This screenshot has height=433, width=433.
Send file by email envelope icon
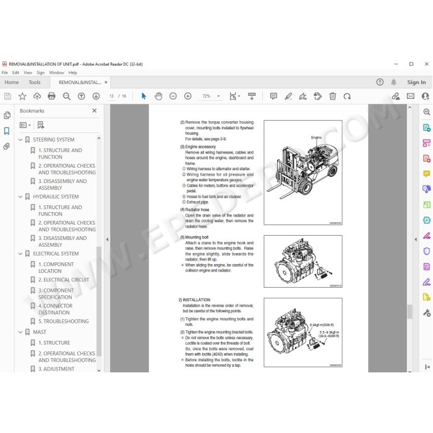(411, 96)
